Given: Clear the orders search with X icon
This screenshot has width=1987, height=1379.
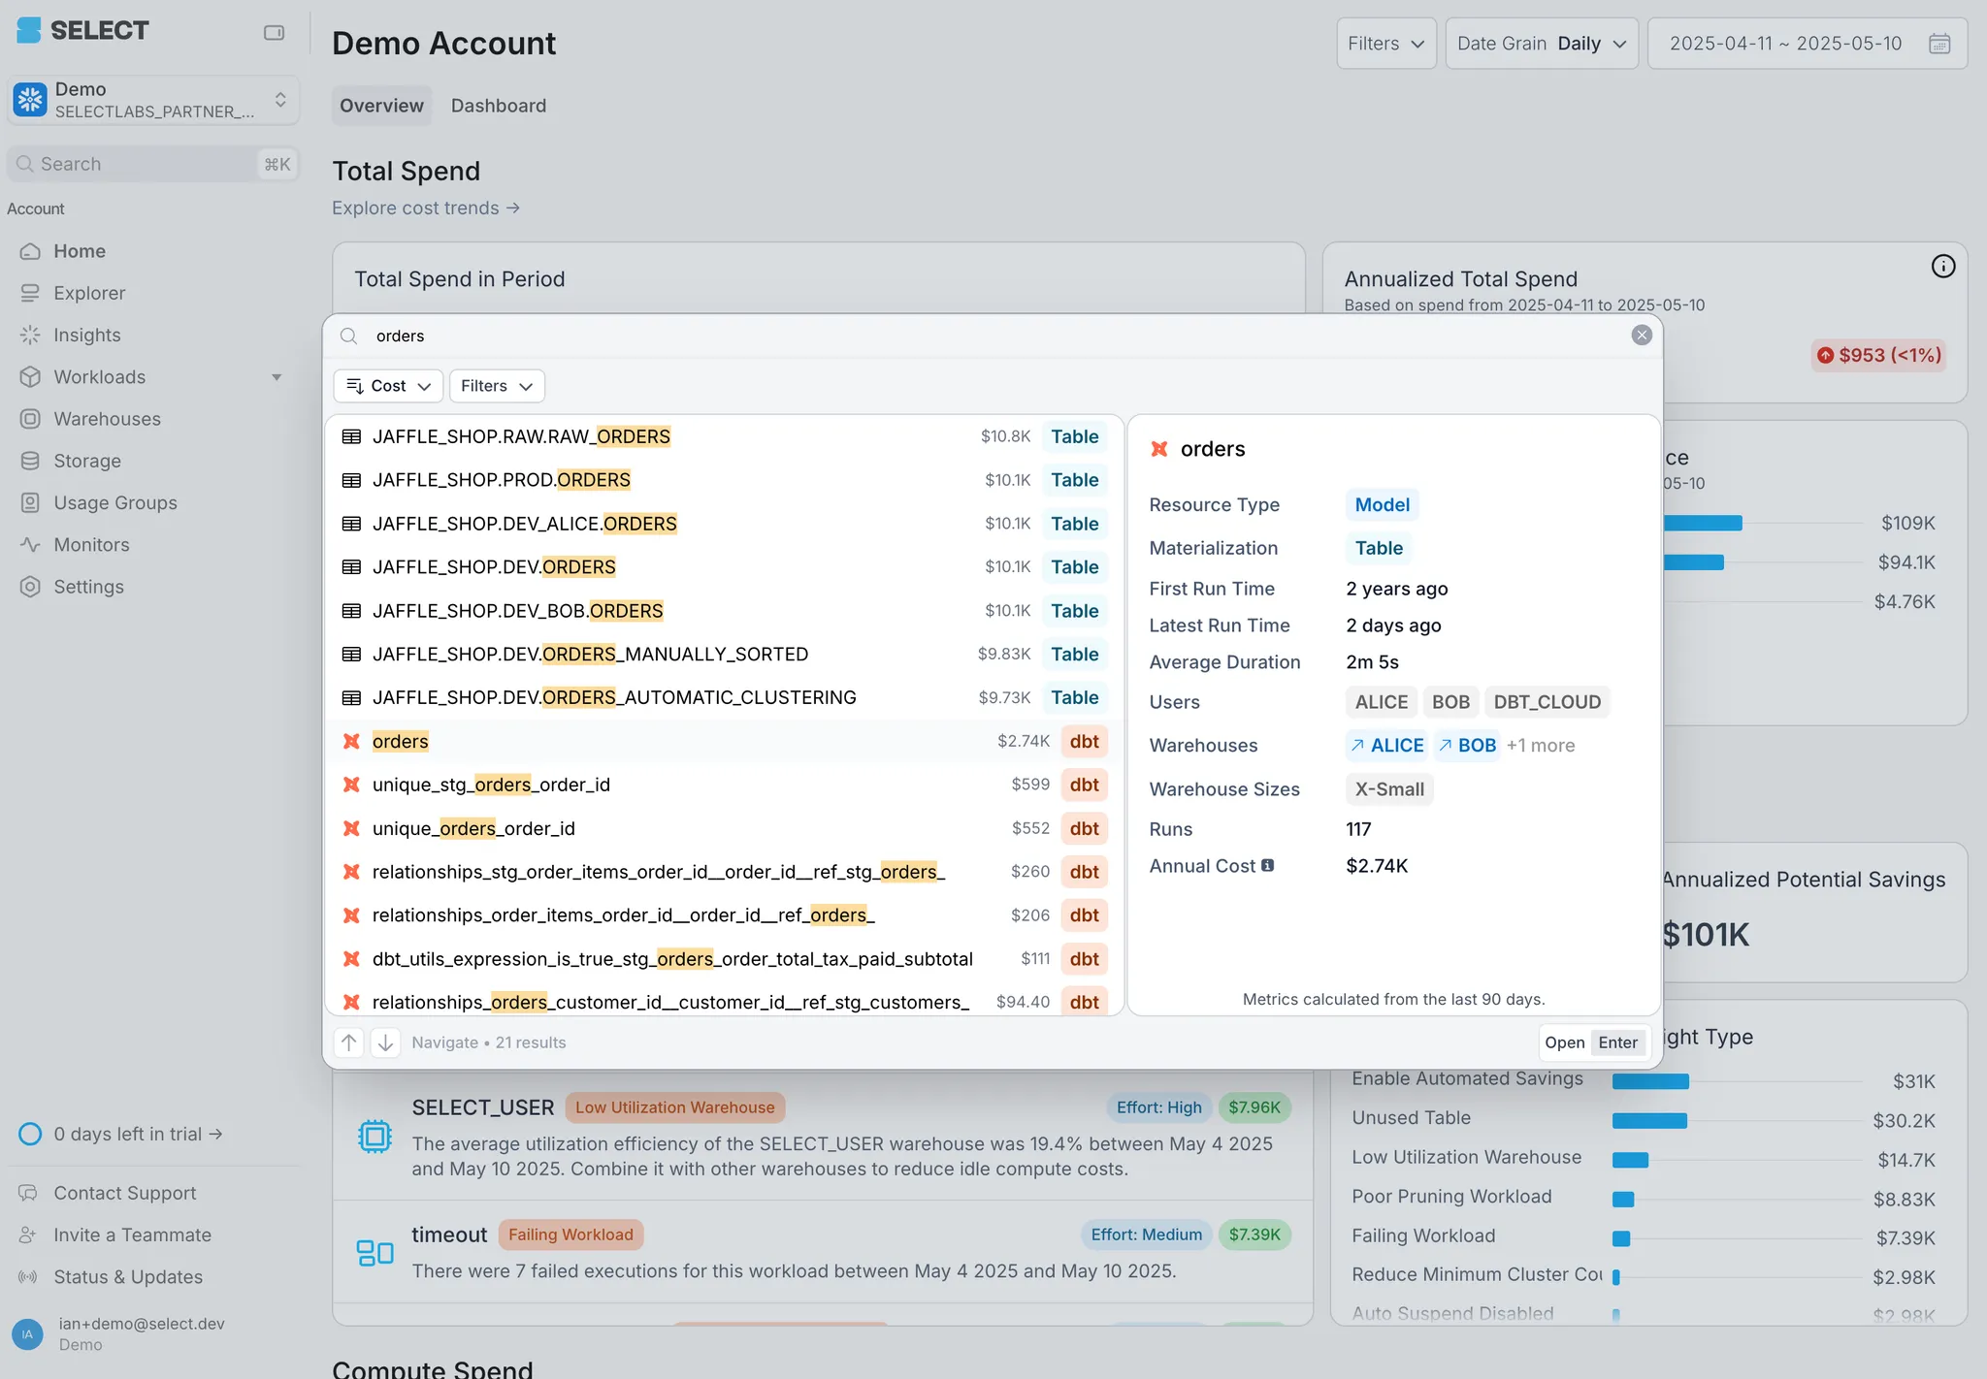Looking at the screenshot, I should 1641,336.
